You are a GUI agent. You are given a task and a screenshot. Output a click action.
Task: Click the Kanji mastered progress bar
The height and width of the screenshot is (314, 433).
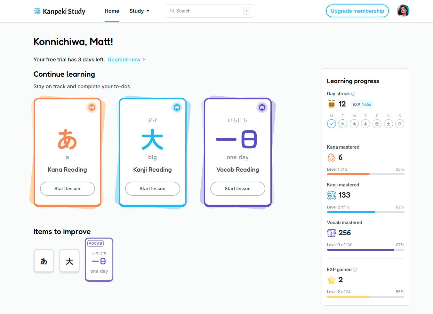coord(365,212)
